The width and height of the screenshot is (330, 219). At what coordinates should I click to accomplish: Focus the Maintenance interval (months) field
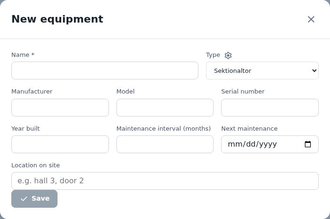165,144
